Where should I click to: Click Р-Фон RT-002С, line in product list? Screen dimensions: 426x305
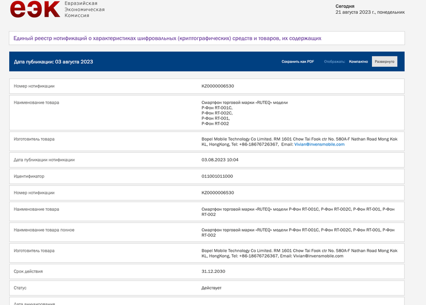point(217,113)
